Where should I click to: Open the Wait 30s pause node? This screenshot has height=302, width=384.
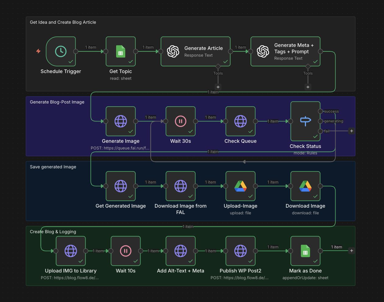[180, 121]
